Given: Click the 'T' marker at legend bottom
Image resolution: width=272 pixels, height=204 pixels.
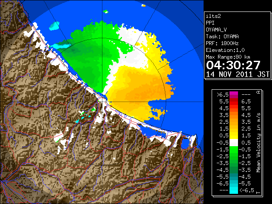Looking at the screenshot, I should click(258, 193).
